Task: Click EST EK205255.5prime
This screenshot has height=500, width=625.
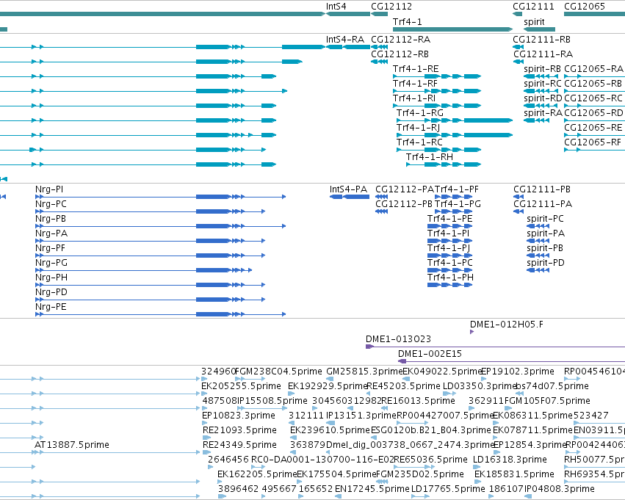Action: pos(241,386)
